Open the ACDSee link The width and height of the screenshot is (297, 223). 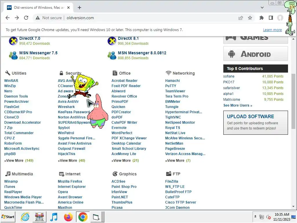coord(118,181)
